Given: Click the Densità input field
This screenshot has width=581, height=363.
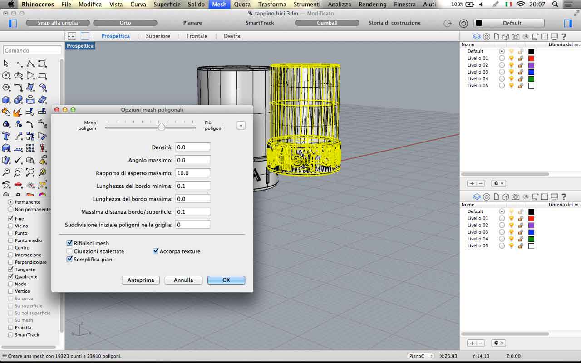Looking at the screenshot, I should pyautogui.click(x=193, y=147).
